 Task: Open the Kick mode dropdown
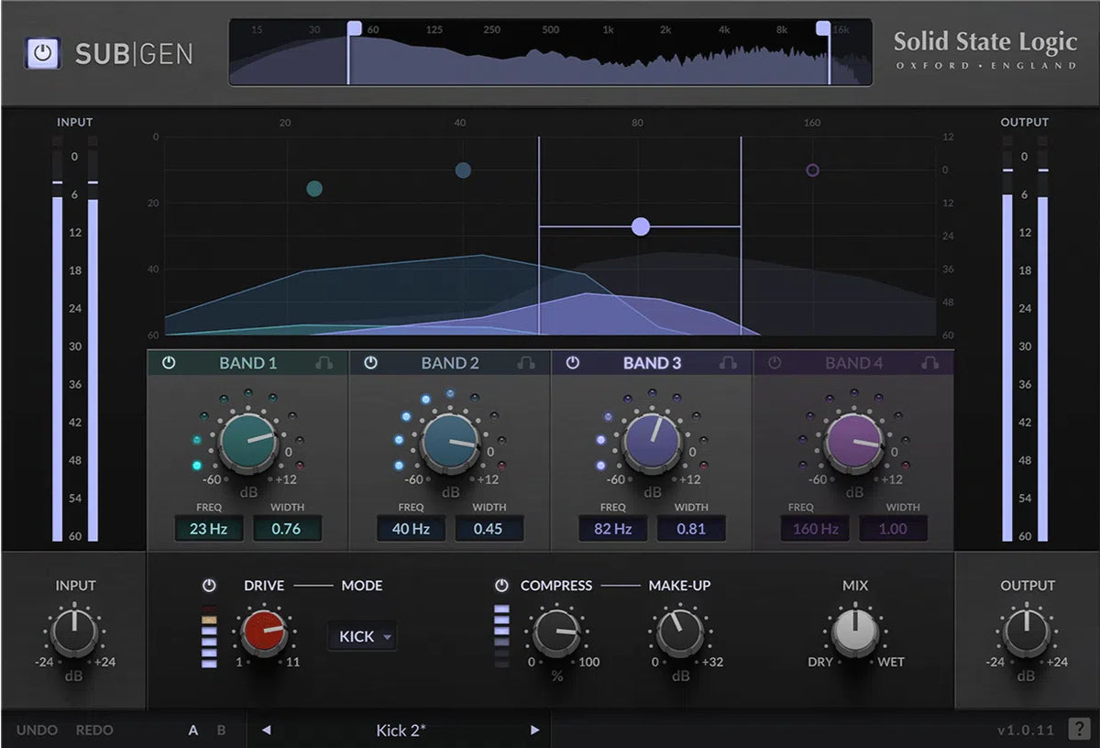[x=361, y=636]
